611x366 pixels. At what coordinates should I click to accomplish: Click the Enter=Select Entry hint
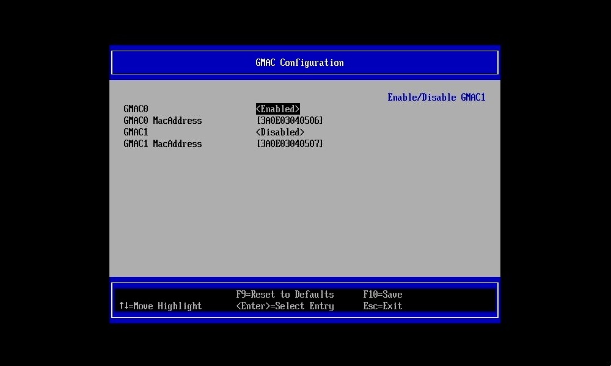click(x=285, y=306)
